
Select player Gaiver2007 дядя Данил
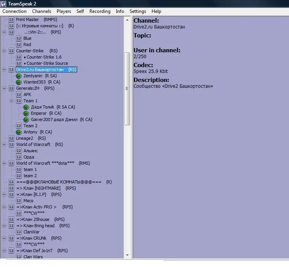[62, 119]
